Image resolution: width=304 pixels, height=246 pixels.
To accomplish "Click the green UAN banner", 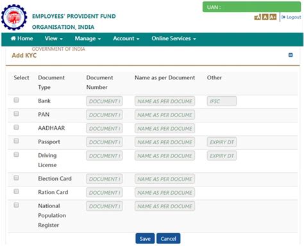I will tap(251, 7).
